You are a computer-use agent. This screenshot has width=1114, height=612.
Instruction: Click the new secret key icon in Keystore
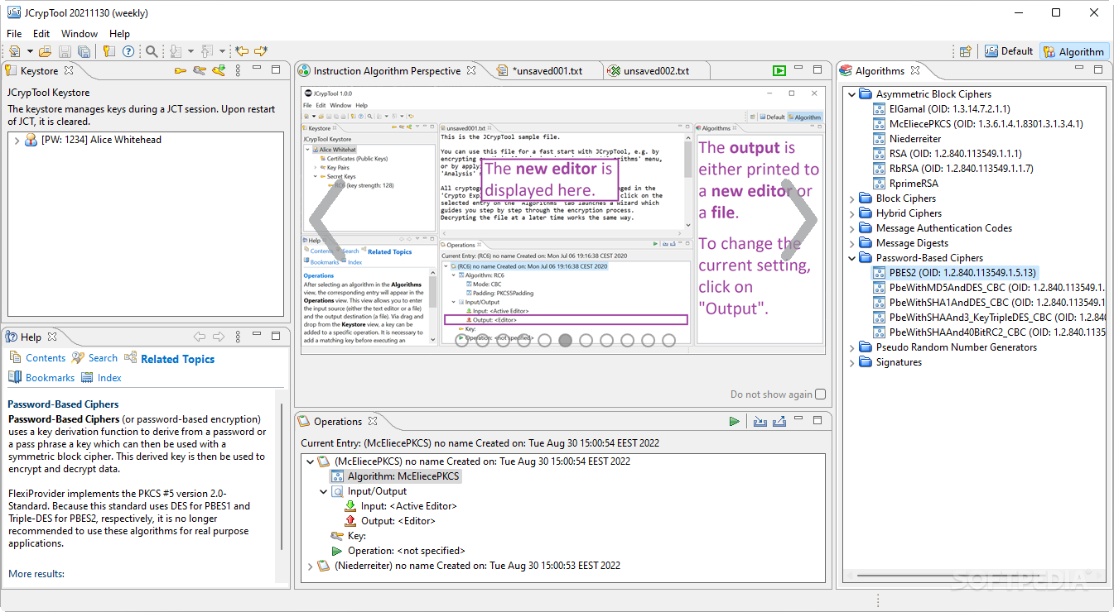pyautogui.click(x=181, y=71)
